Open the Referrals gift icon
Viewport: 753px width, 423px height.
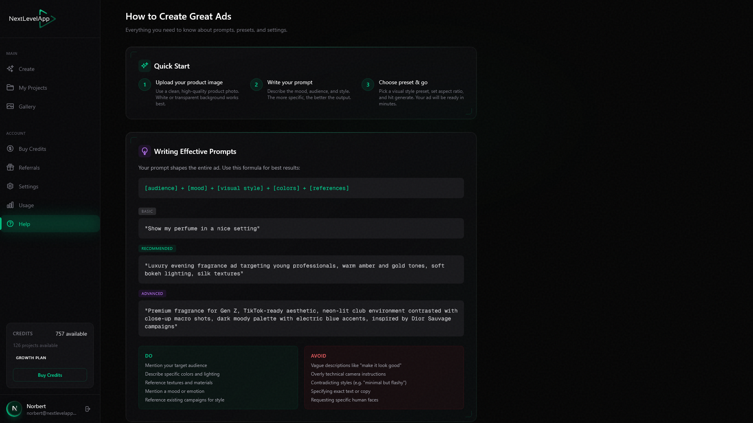(11, 167)
